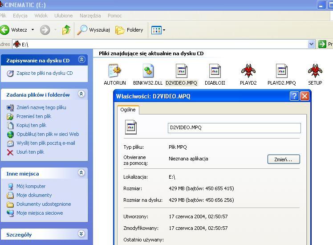The image size is (333, 245).
Task: Click the D2VIDEO.MPQ filename field
Action: pyautogui.click(x=234, y=128)
